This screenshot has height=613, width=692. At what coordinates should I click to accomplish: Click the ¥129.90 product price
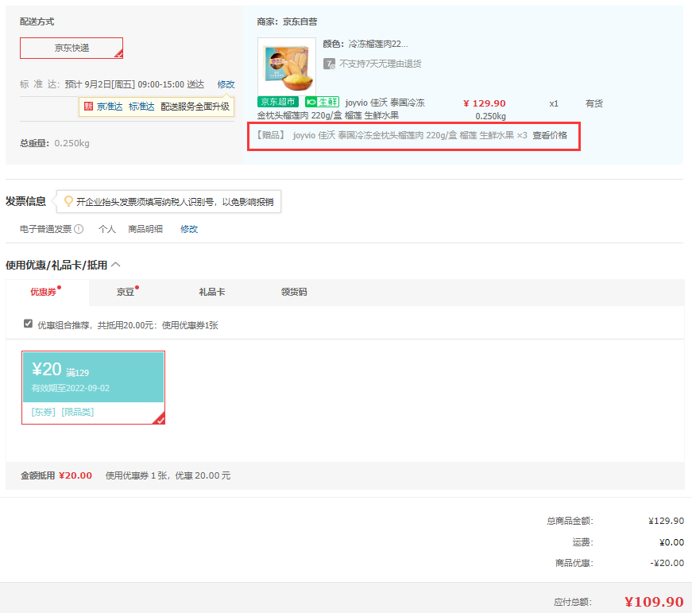(484, 103)
